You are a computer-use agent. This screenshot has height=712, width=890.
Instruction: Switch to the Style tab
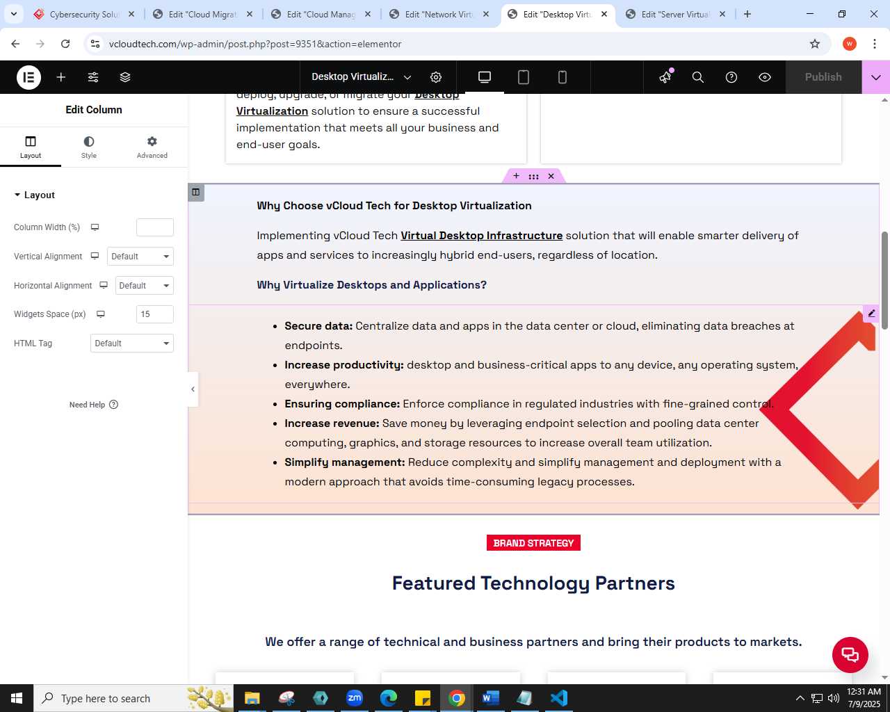[x=89, y=147]
